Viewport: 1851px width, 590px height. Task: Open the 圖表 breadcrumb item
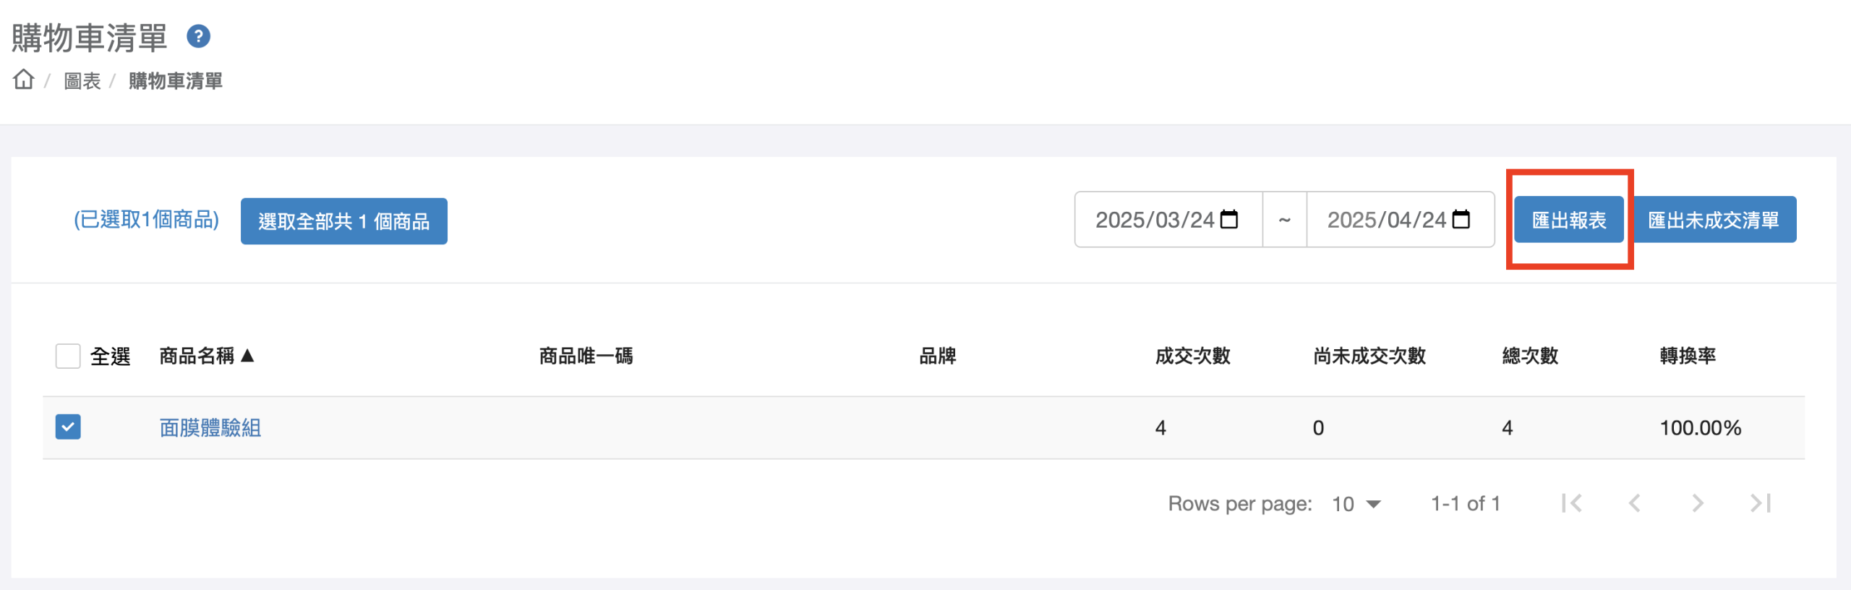(x=82, y=81)
